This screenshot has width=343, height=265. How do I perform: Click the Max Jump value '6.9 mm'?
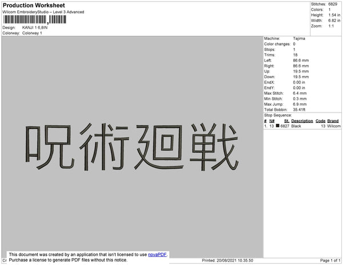[x=300, y=104]
